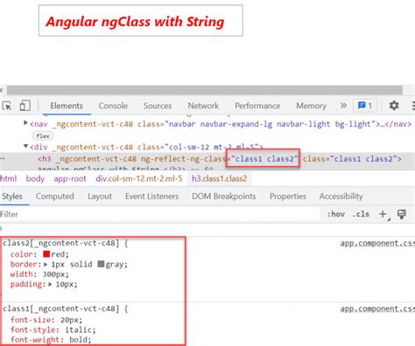Collapse the div col-sm-12 element node

(x=25, y=146)
